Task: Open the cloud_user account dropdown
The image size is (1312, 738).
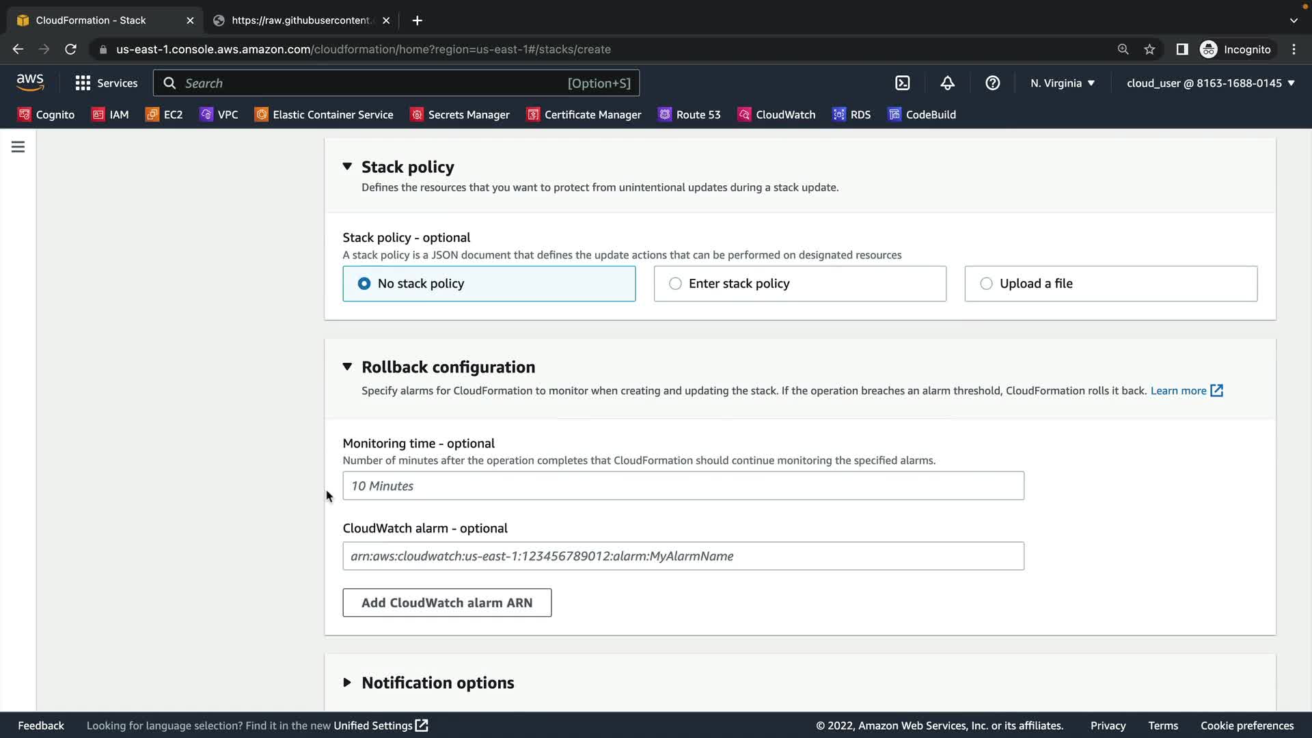Action: [x=1210, y=83]
